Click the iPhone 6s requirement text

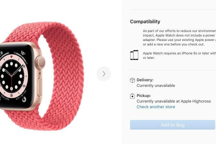[179, 55]
